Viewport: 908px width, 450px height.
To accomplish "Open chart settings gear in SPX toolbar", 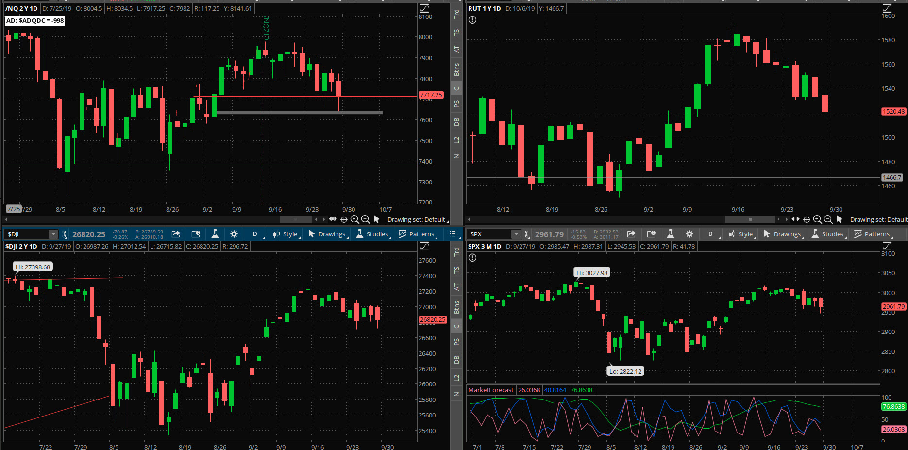I will 689,234.
